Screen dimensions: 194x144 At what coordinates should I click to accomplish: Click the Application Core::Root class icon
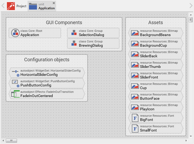(16, 33)
